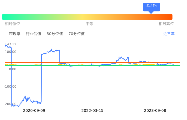Toggle the 市现率 legend series
The image size is (187, 120).
13,34
